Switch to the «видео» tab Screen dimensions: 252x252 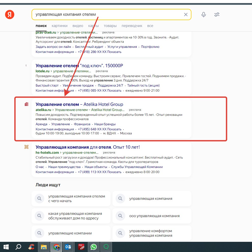tap(78, 26)
